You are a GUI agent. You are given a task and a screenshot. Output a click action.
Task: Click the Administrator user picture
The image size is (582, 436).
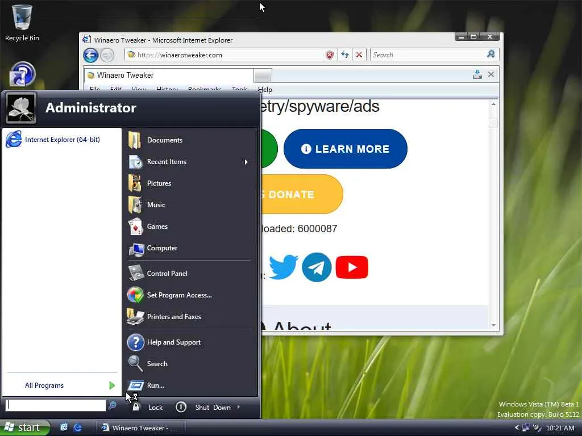pos(21,108)
